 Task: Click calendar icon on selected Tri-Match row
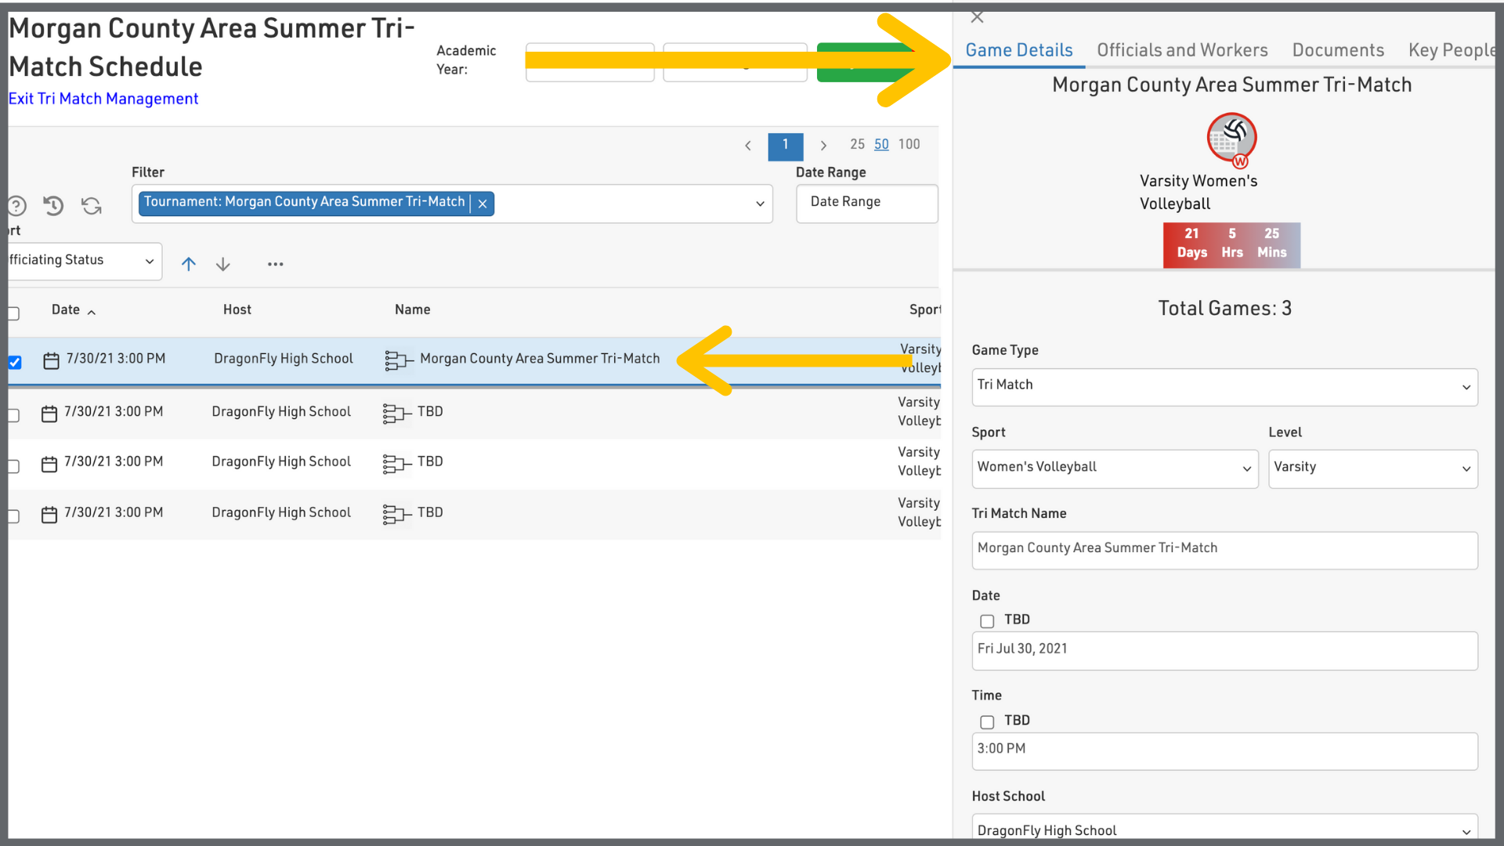pos(51,360)
